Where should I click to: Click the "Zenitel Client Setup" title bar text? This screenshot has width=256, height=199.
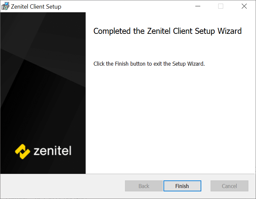tap(36, 7)
